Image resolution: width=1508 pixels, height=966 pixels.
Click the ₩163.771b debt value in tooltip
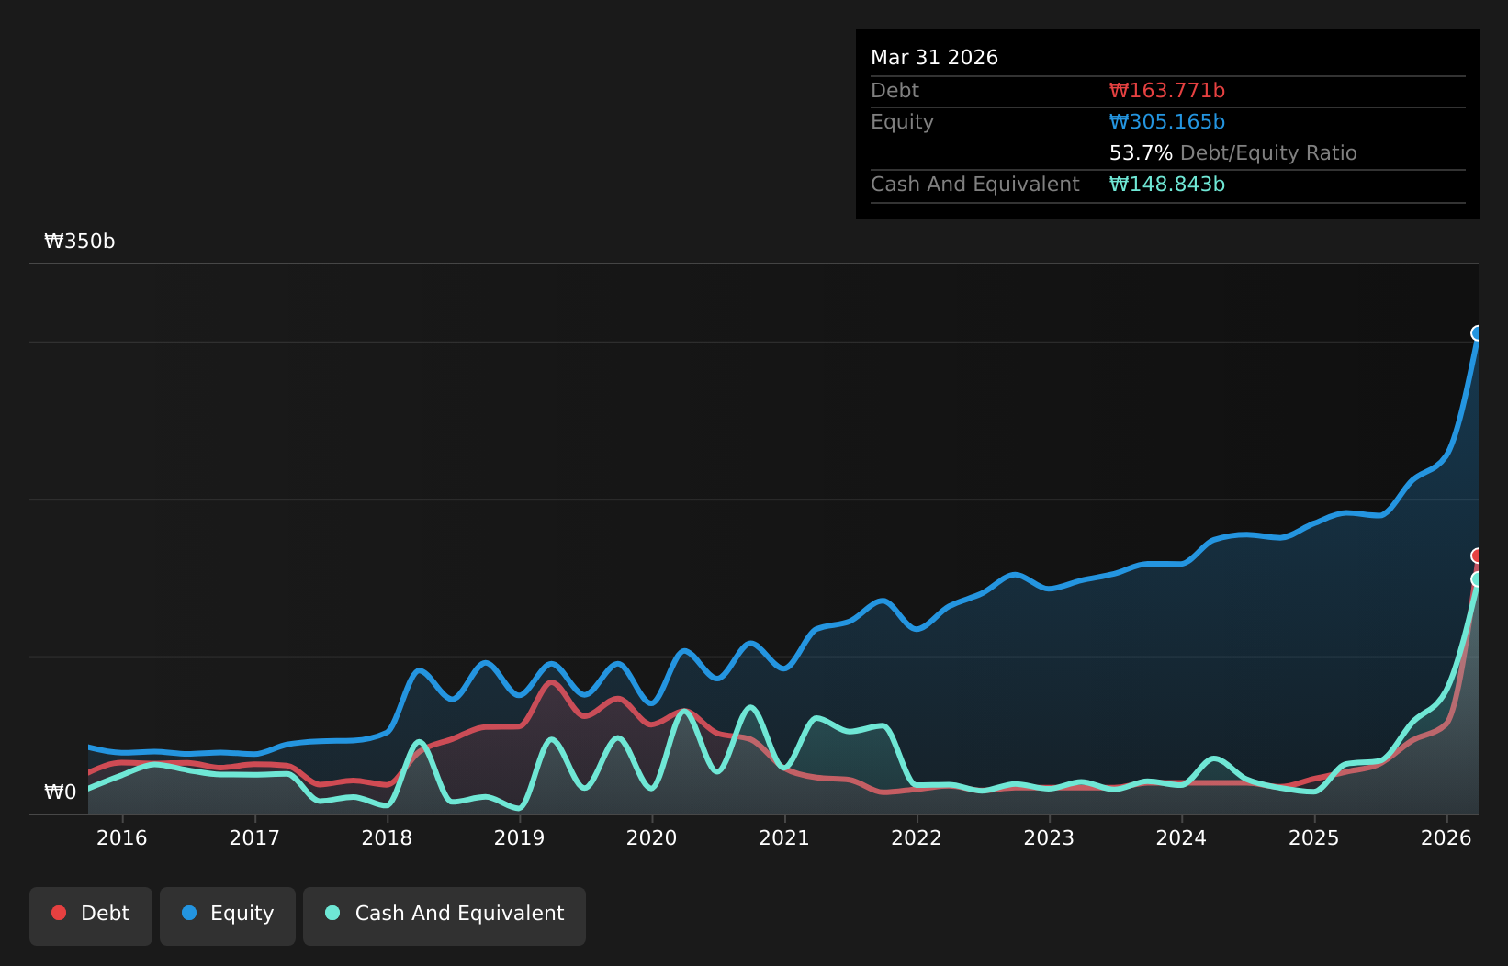[x=1167, y=91]
